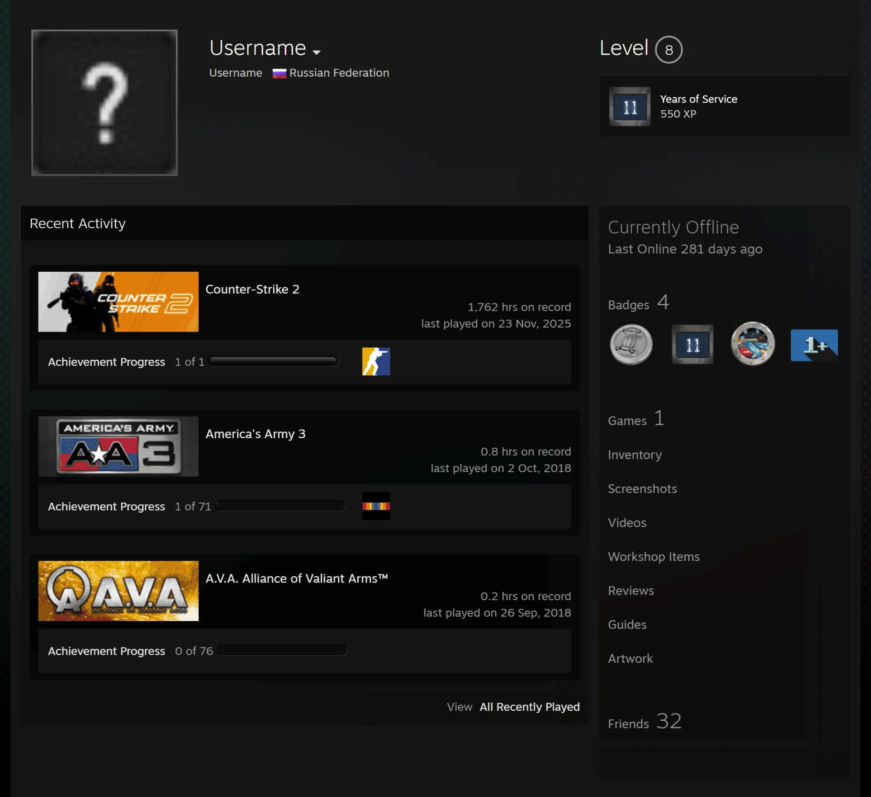Click America's Army 3 ribbon achievement icon
This screenshot has height=797, width=871.
tap(376, 506)
